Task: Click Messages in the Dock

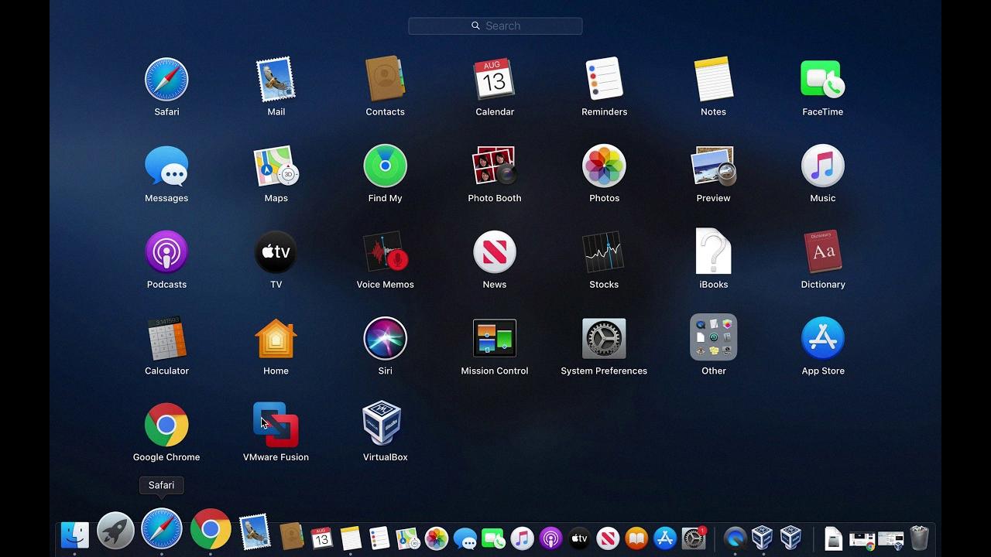Action: [x=465, y=538]
